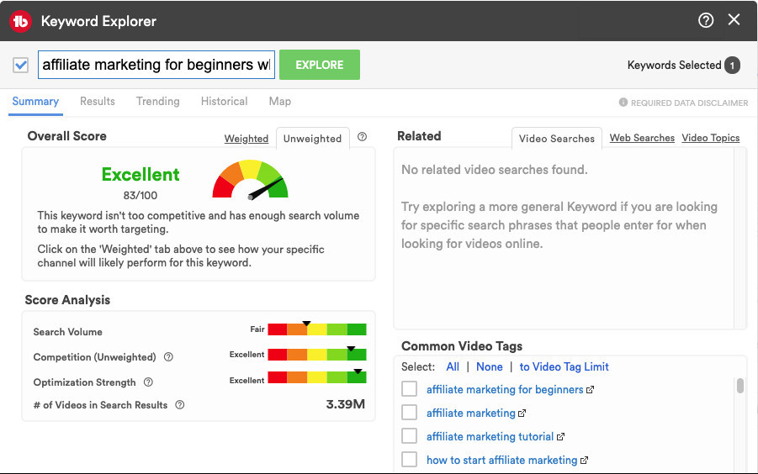Viewport: 758px width, 474px height.
Task: Click the green EXPLORE button
Action: coord(320,65)
